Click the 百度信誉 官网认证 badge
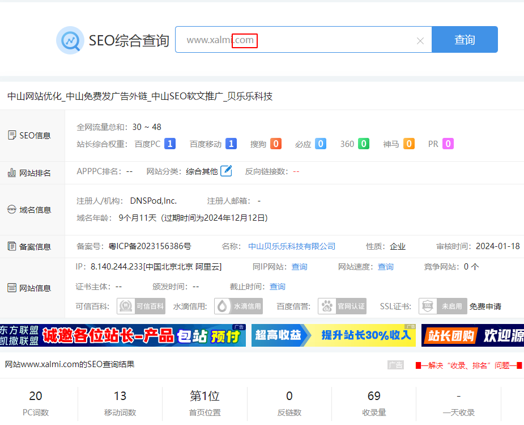Image resolution: width=524 pixels, height=425 pixels. pyautogui.click(x=342, y=306)
